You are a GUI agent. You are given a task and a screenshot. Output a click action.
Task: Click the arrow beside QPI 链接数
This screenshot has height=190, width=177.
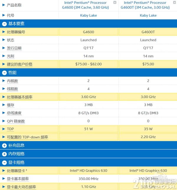(4, 121)
